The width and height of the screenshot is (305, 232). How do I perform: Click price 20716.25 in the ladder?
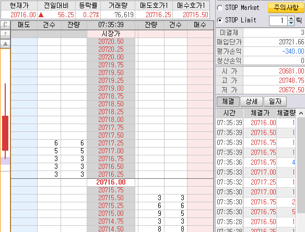click(111, 175)
